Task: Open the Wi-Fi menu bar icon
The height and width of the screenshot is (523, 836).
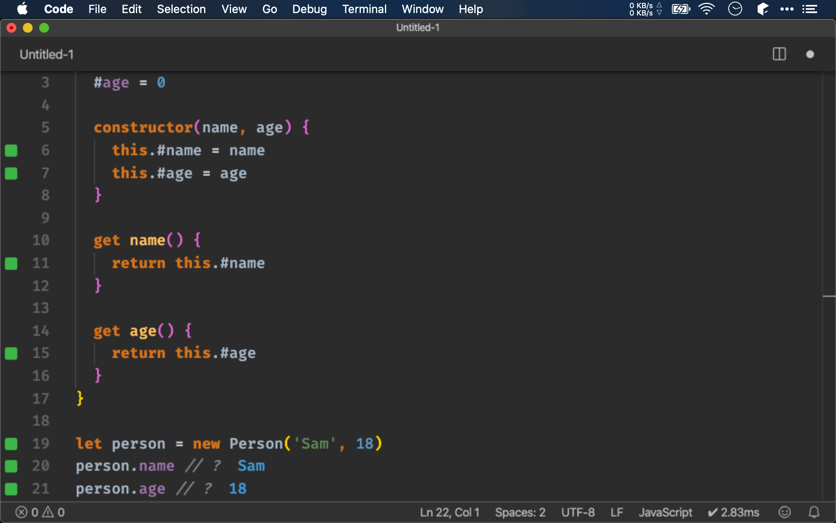Action: (706, 9)
